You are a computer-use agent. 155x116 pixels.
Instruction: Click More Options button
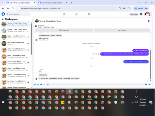tap(122, 30)
